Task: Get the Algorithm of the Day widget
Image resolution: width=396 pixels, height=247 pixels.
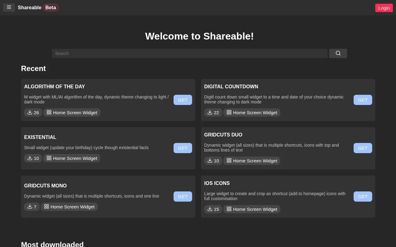Action: click(x=183, y=100)
